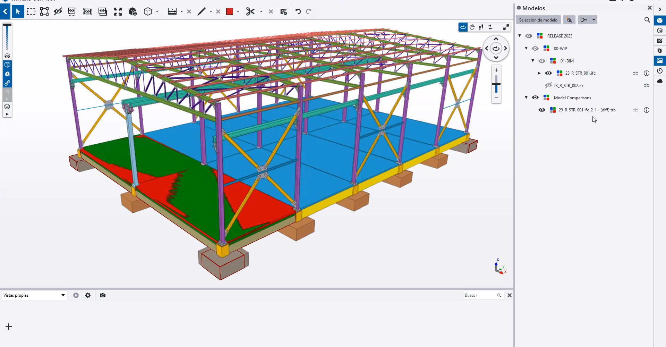The image size is (666, 347).
Task: Open the ToDo checkmark tab in right sidebar
Action: tap(660, 41)
